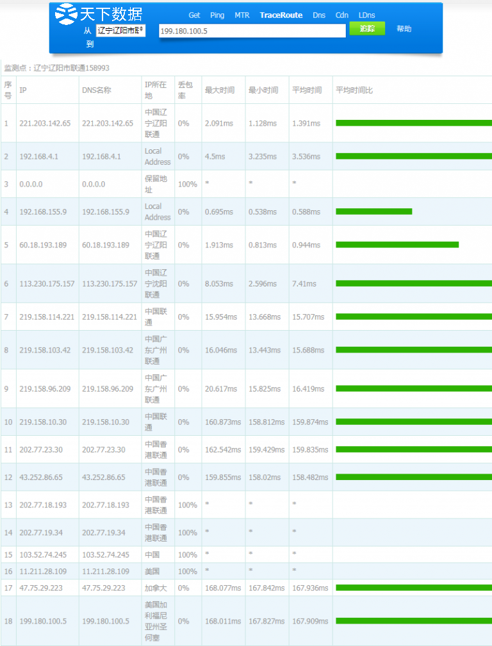492x646 pixels.
Task: Click the 天下数据 logo icon
Action: point(66,13)
